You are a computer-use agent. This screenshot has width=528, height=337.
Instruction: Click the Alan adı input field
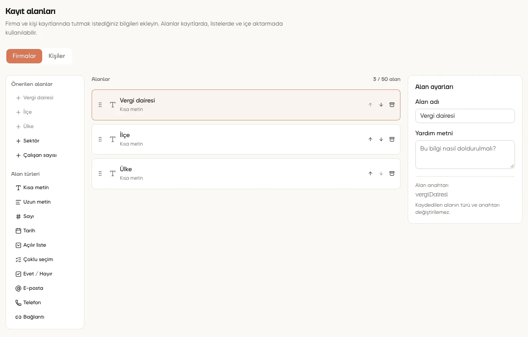pyautogui.click(x=465, y=116)
